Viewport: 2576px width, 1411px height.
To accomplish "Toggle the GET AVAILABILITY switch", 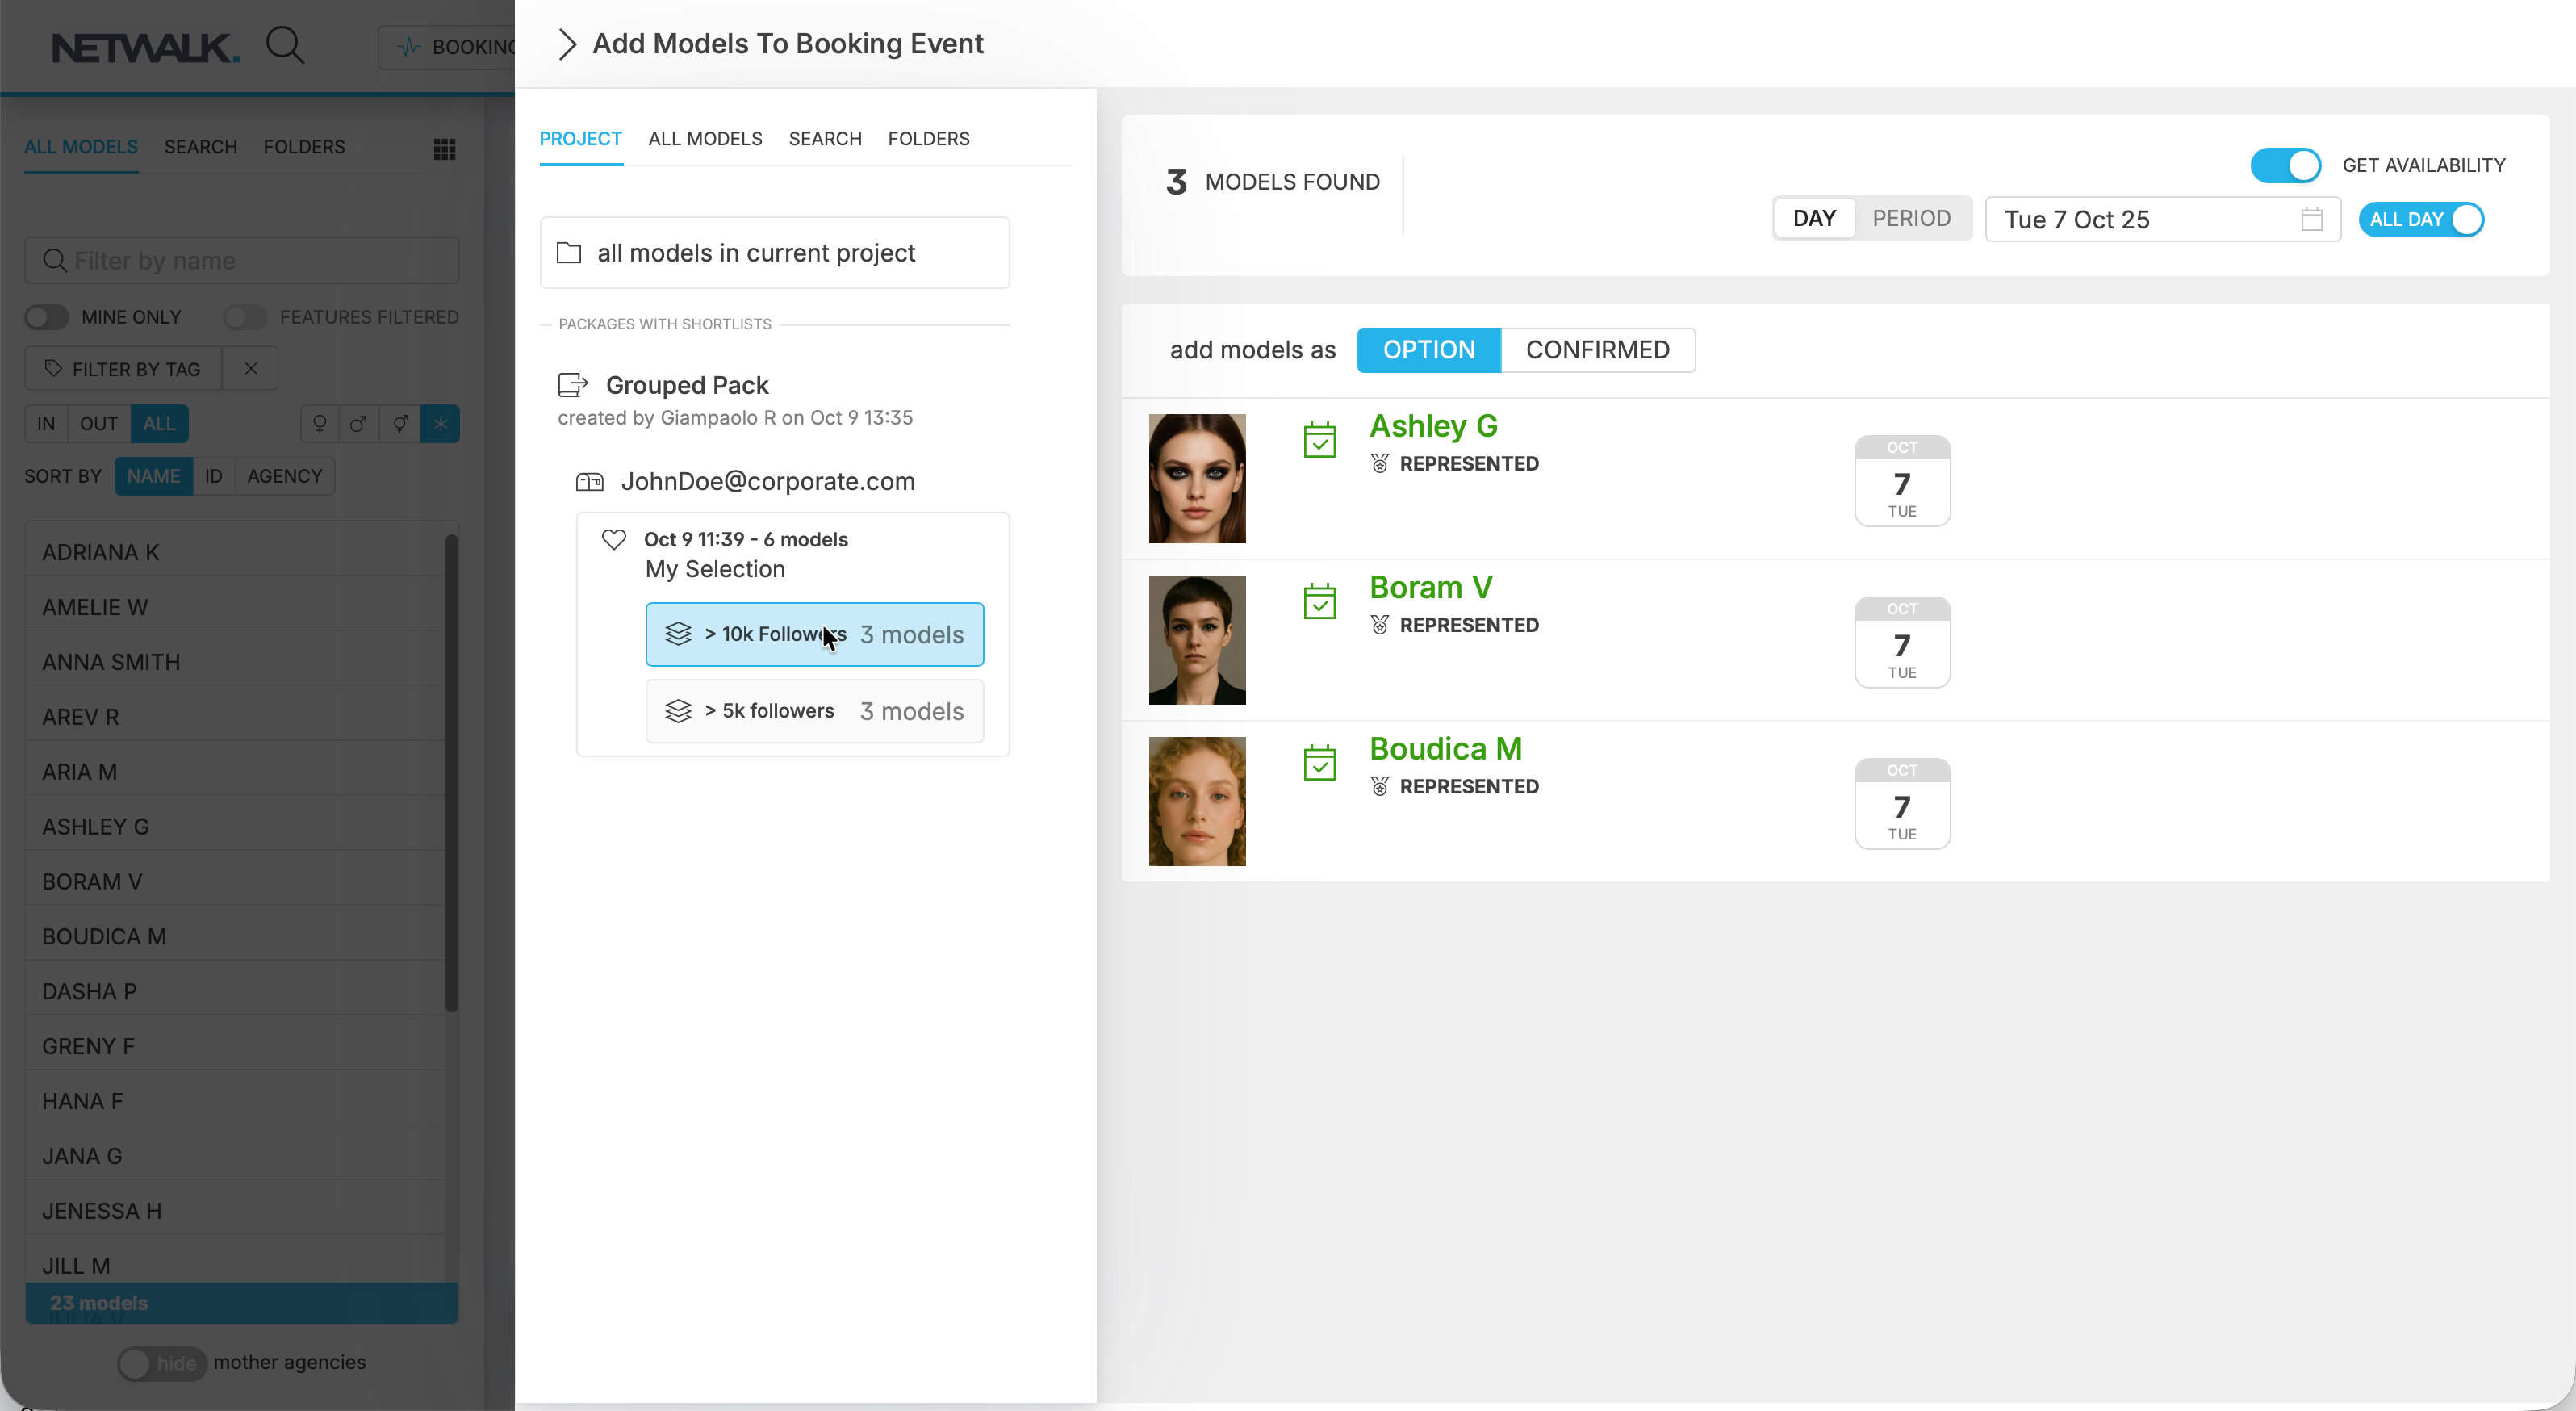I will 2285,165.
